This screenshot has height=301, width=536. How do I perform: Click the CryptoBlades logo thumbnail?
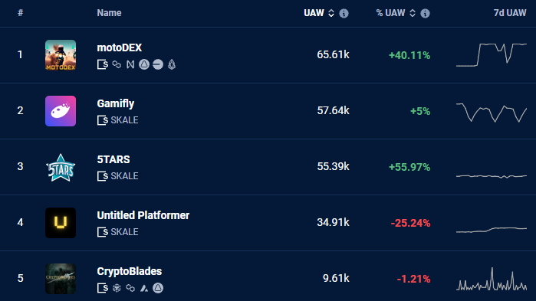pos(61,279)
